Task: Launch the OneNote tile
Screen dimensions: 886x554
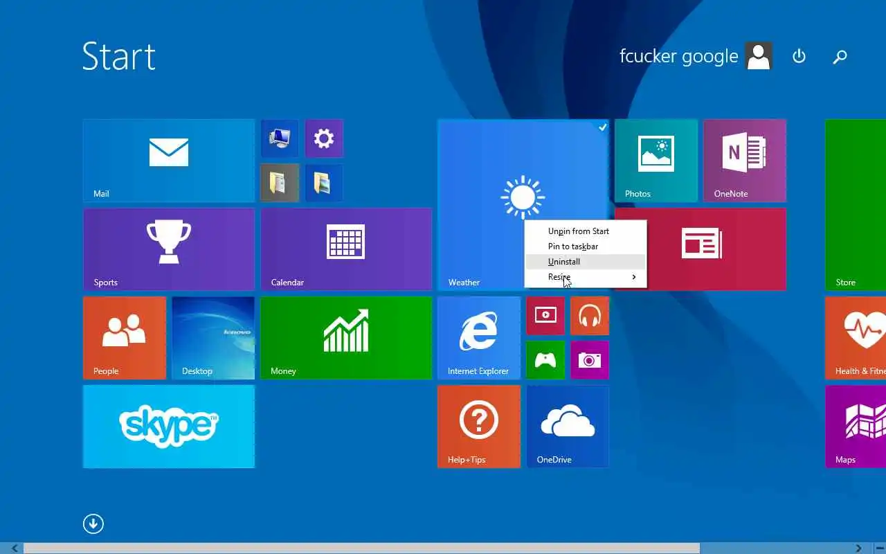Action: (x=745, y=161)
